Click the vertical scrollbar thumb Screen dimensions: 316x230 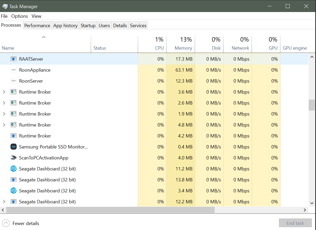click(x=312, y=105)
